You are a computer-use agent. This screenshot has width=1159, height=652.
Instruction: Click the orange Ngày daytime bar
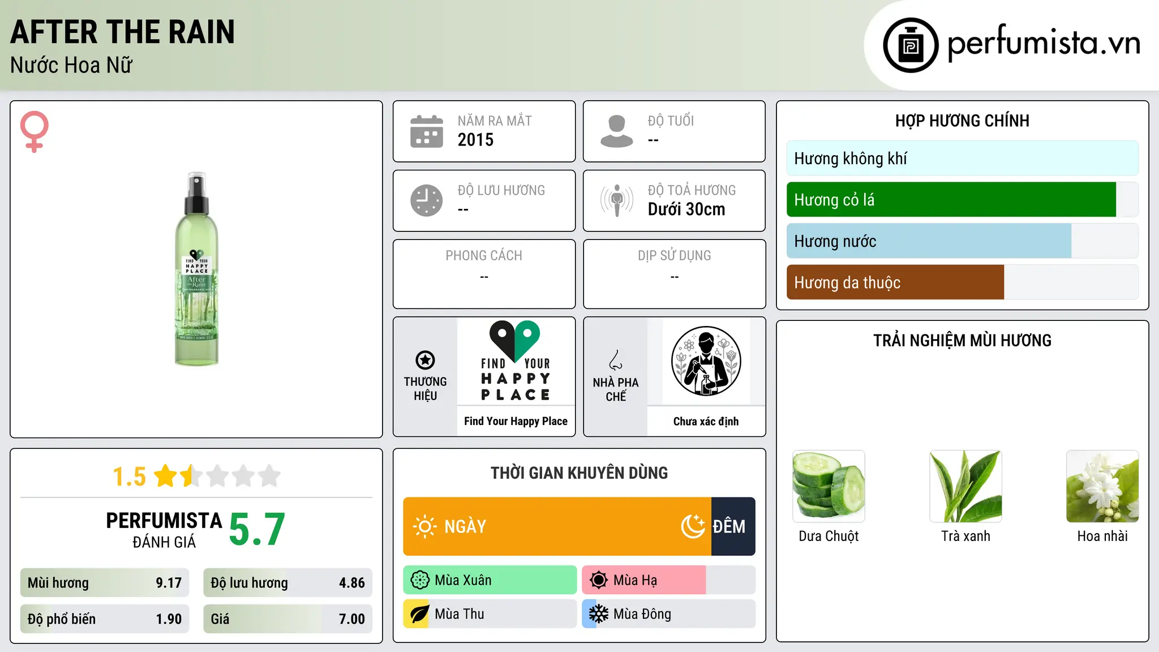tap(557, 526)
